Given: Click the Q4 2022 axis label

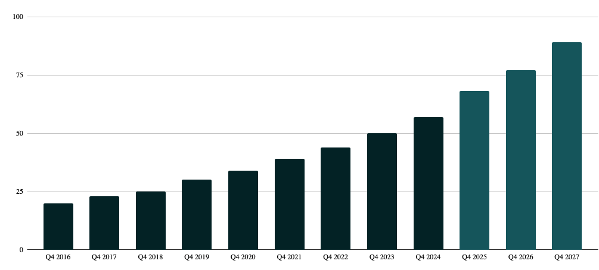Looking at the screenshot, I should click(x=336, y=258).
